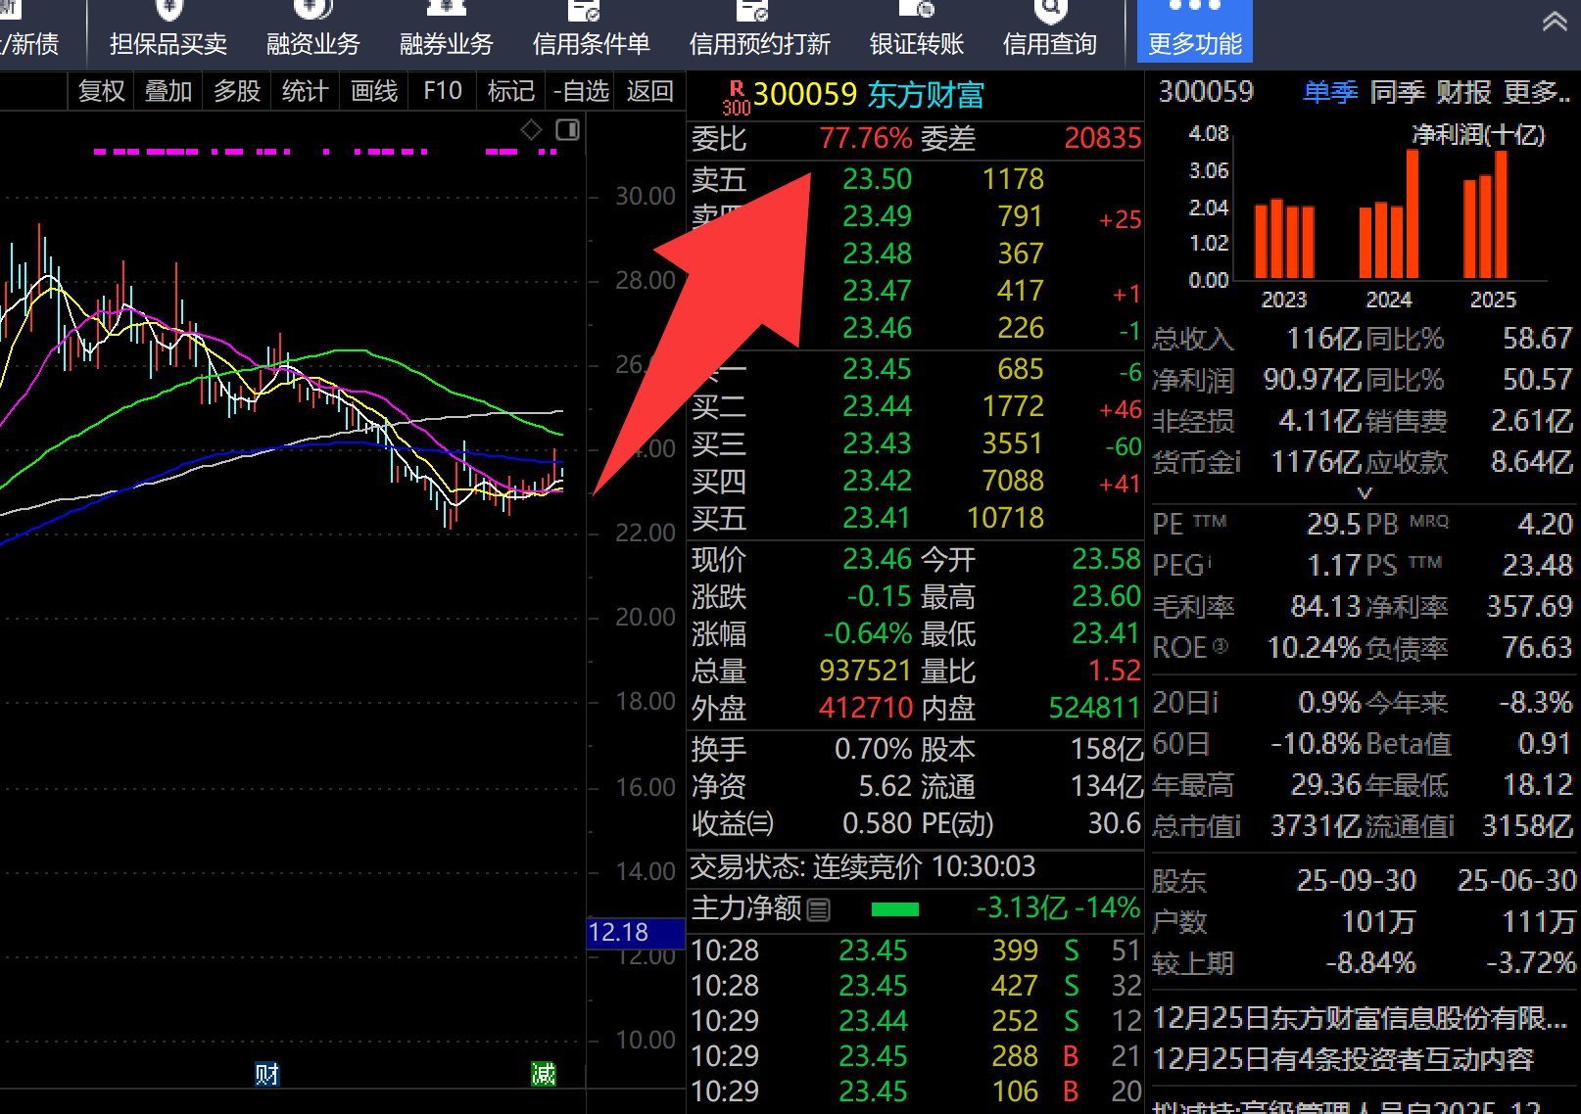Select the 多股 multi-stock view

(237, 91)
